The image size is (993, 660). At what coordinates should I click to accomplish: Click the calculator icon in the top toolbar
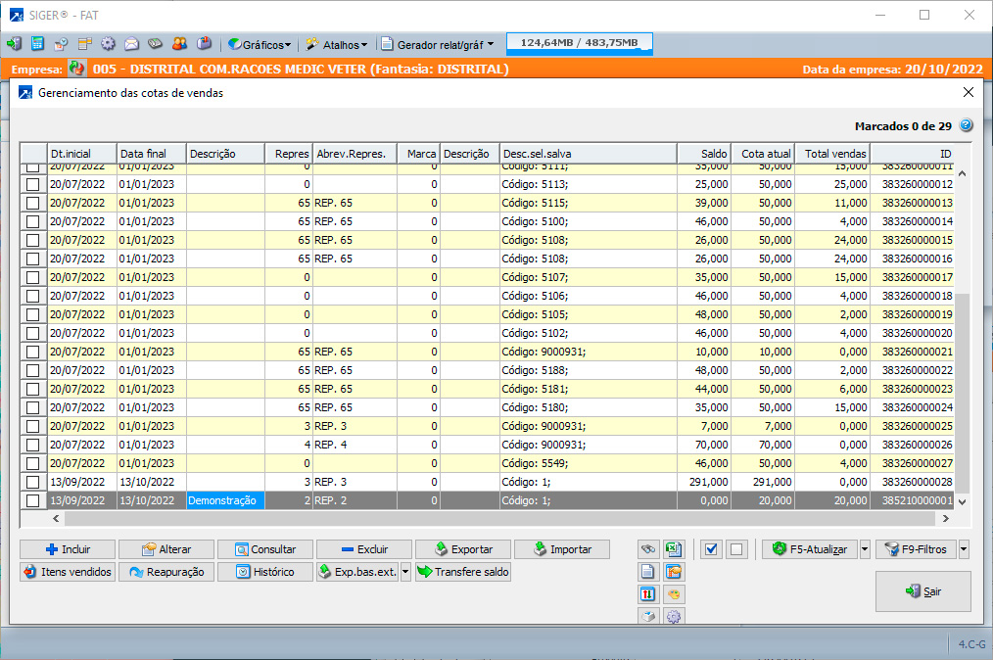click(37, 44)
